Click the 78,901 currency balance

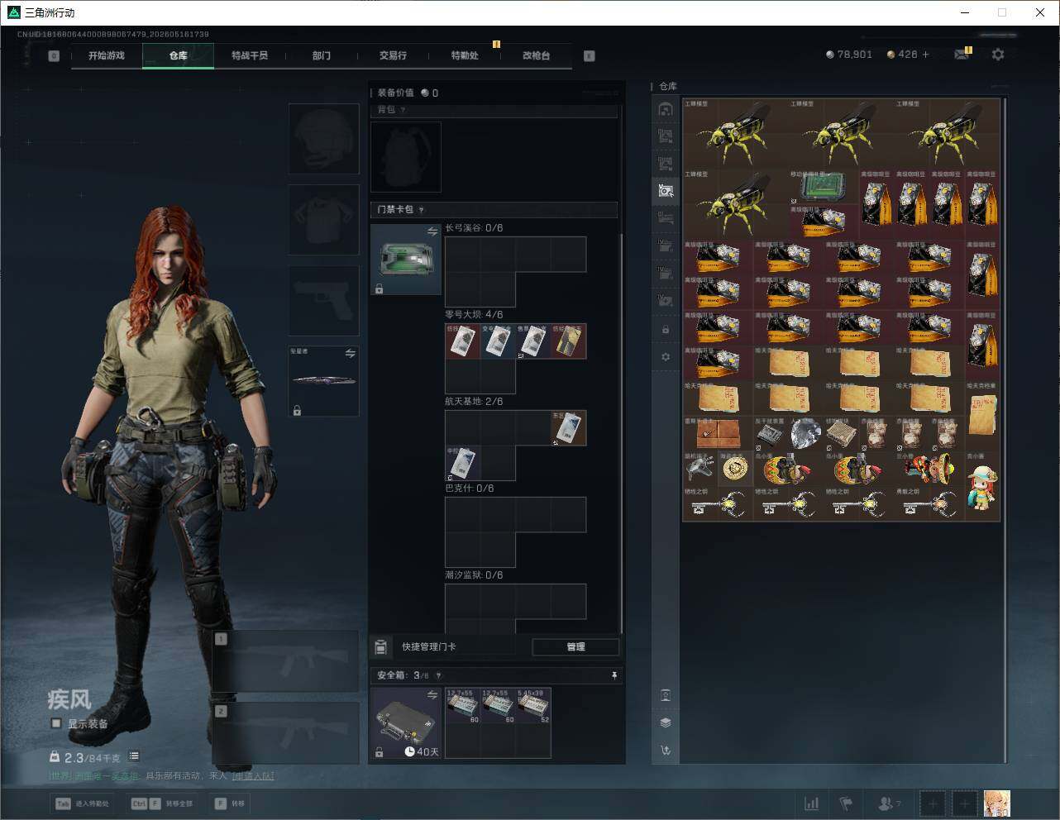[x=849, y=55]
